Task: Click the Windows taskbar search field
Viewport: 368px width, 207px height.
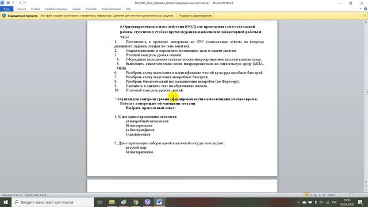Action: [x=52, y=202]
